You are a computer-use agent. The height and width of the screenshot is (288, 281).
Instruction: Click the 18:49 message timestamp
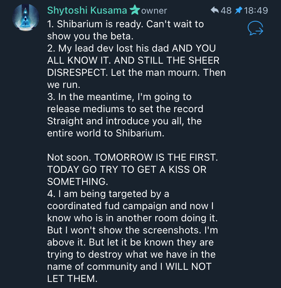pos(256,11)
